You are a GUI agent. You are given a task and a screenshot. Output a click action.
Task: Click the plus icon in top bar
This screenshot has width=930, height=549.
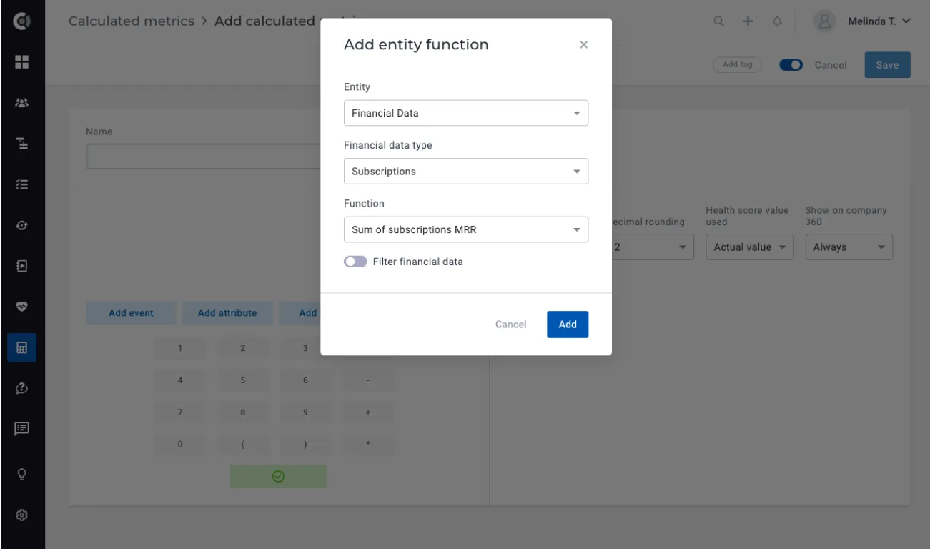[748, 21]
